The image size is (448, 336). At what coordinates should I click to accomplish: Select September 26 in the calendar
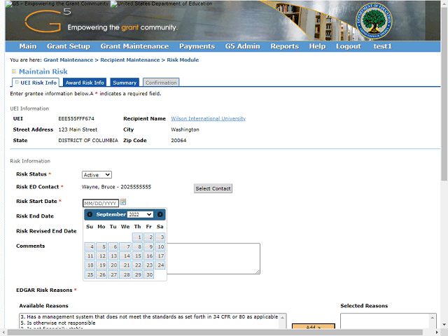(101, 274)
